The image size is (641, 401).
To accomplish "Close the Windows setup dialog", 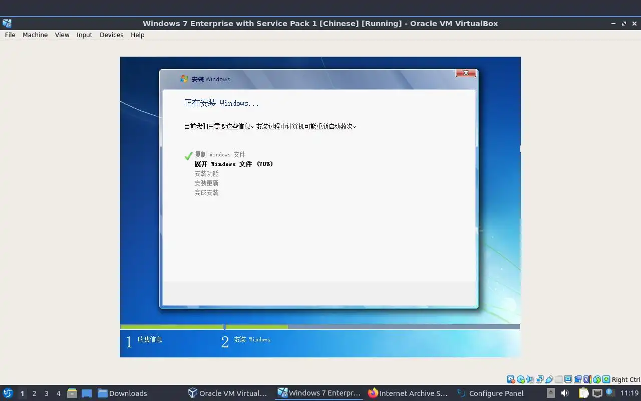I will coord(466,73).
